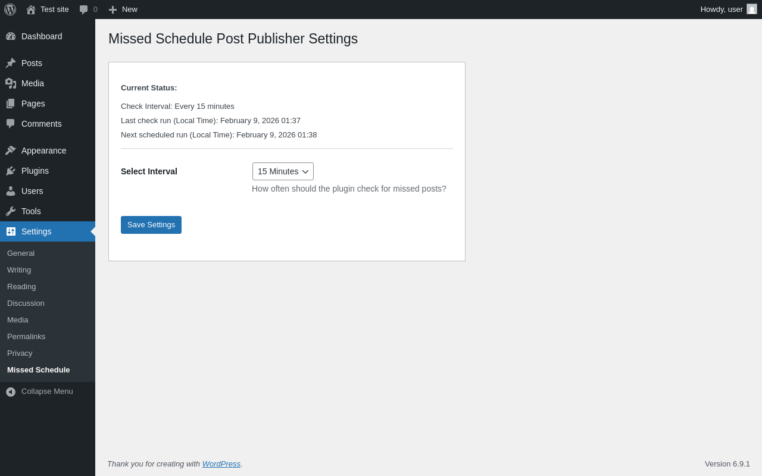
Task: Open the General settings submenu item
Action: pyautogui.click(x=21, y=253)
